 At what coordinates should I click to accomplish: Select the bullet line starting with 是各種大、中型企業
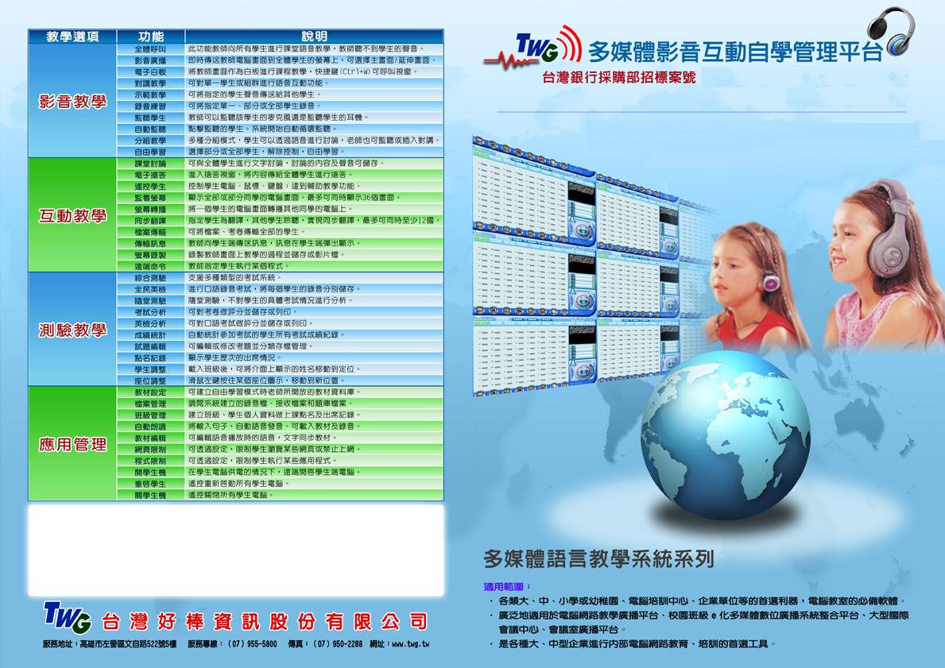coord(637,644)
